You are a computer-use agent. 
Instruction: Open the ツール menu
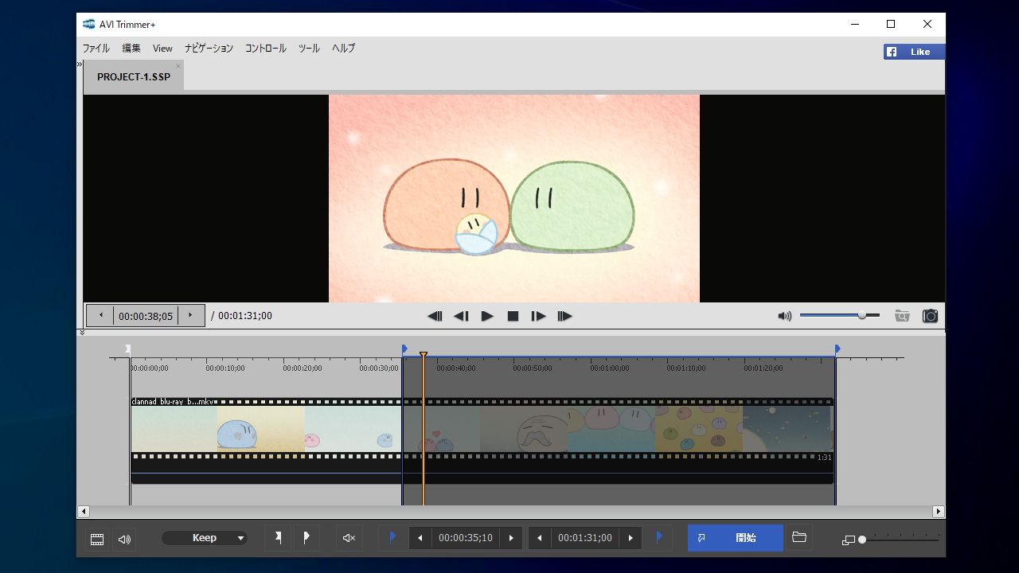[x=309, y=49]
